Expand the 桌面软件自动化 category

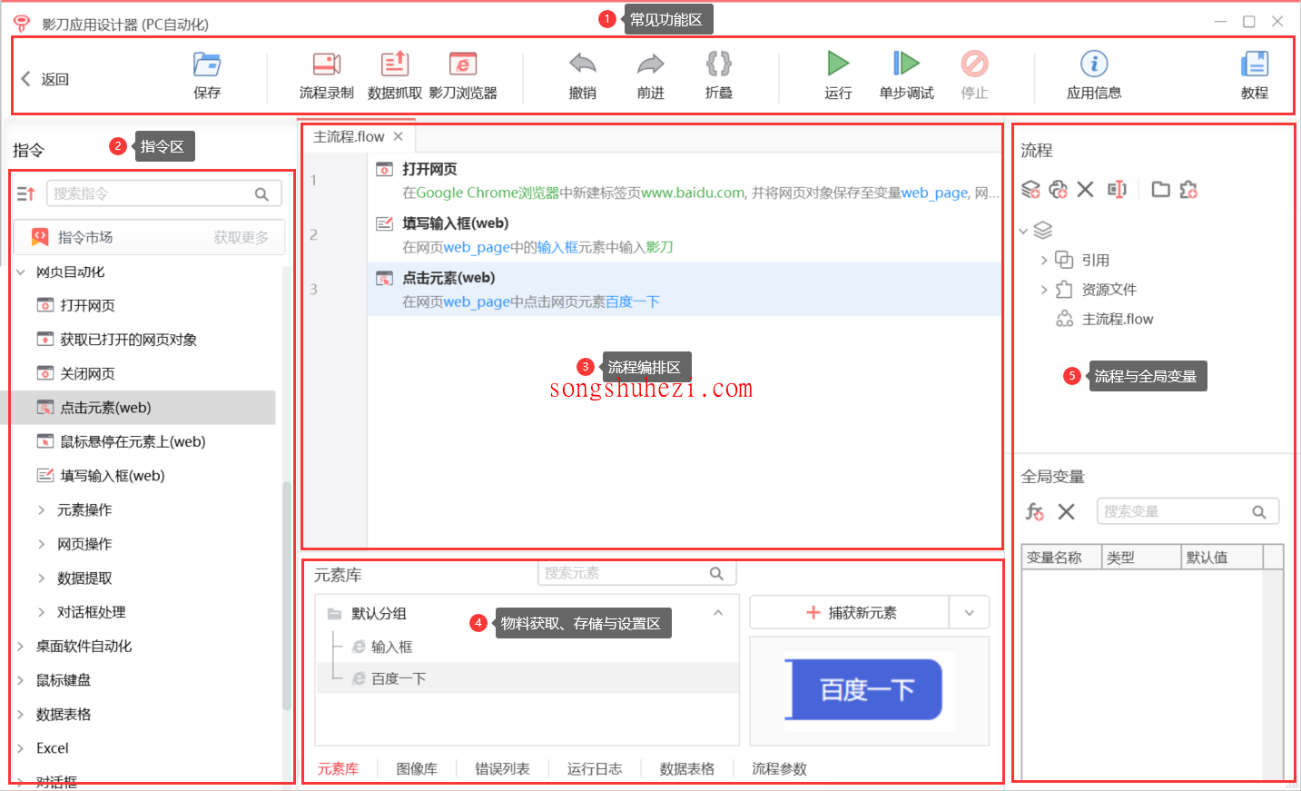(21, 647)
